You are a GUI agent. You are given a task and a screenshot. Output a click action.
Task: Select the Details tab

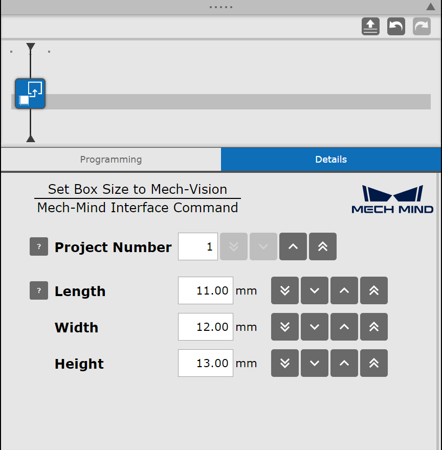tap(331, 159)
